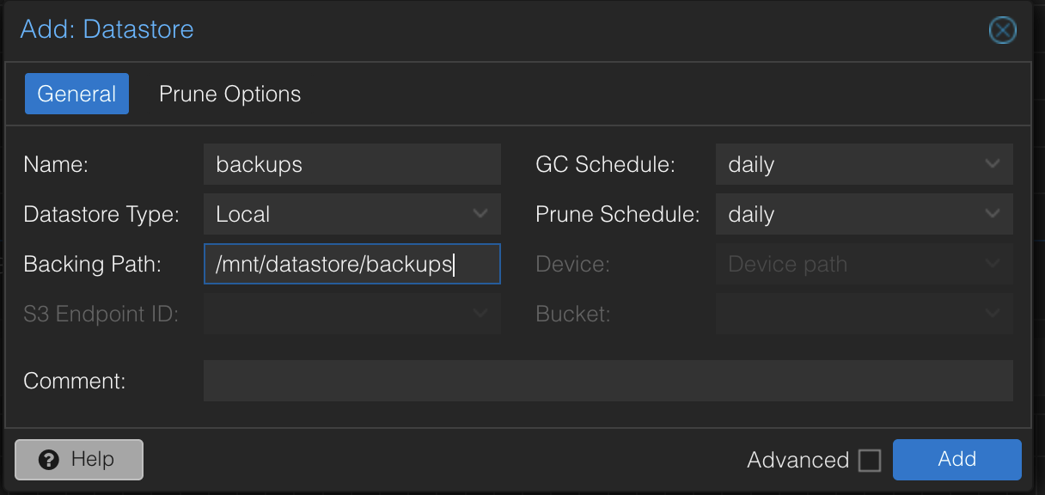Click the Prune Schedule dropdown arrow icon

coord(993,214)
